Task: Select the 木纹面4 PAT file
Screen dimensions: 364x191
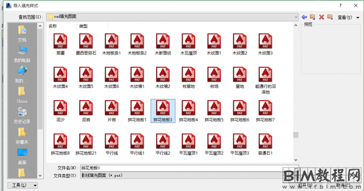Action: pyautogui.click(x=60, y=78)
